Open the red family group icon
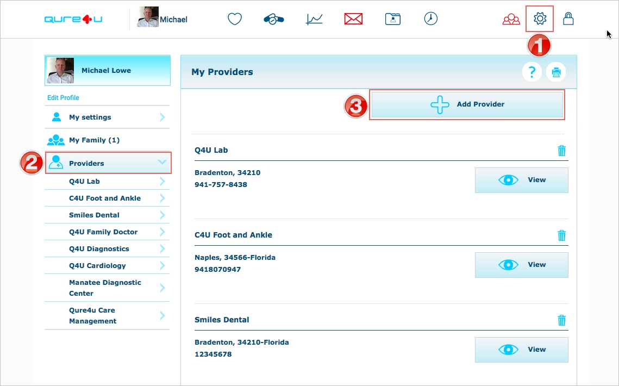This screenshot has width=619, height=386. click(511, 20)
